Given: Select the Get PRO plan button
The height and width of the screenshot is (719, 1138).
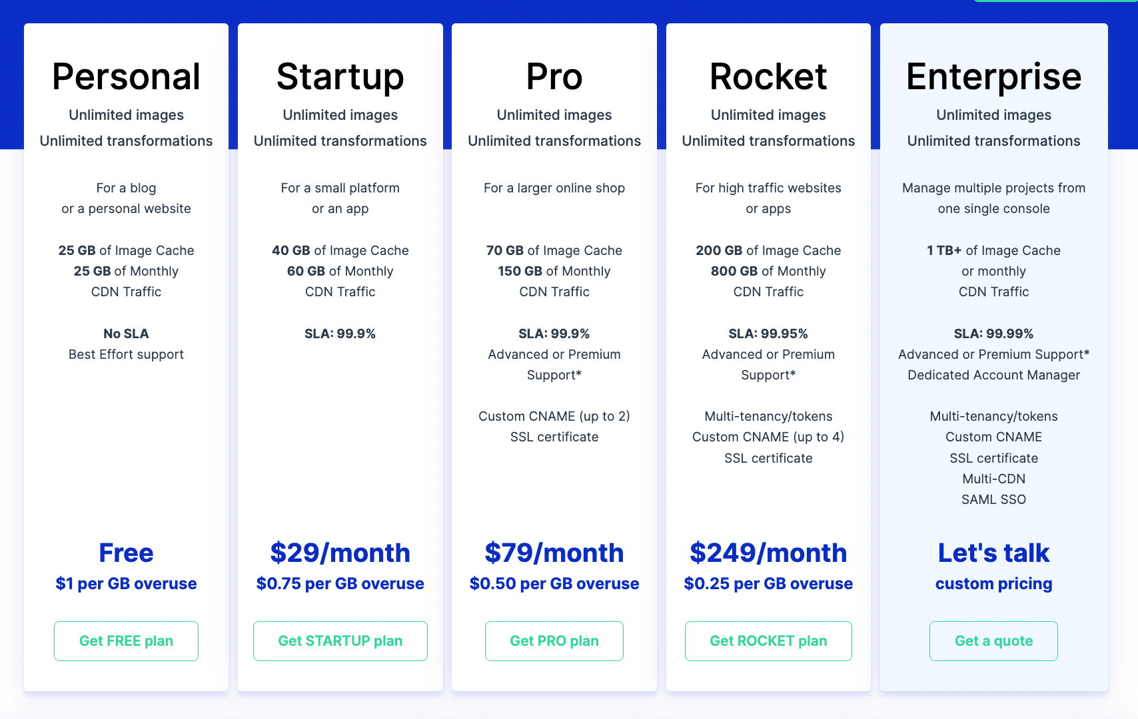Looking at the screenshot, I should coord(554,641).
